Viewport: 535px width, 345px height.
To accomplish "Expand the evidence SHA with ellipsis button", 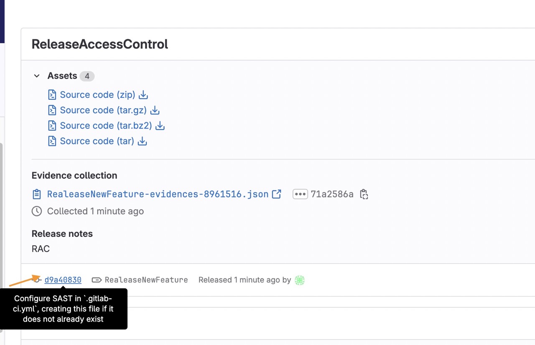I will click(300, 194).
